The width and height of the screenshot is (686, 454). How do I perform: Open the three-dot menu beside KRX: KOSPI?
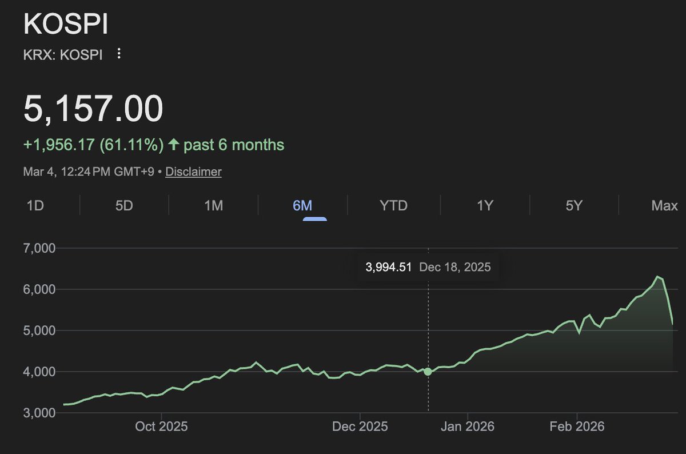pyautogui.click(x=119, y=54)
